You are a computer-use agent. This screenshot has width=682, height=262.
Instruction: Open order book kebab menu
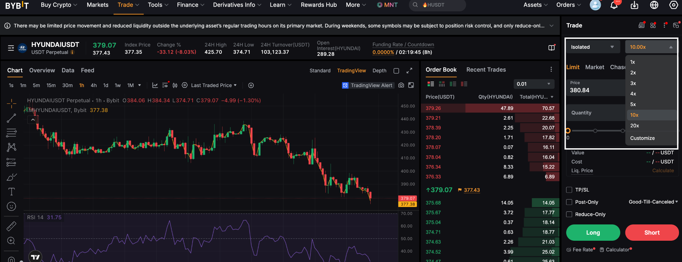tap(551, 69)
